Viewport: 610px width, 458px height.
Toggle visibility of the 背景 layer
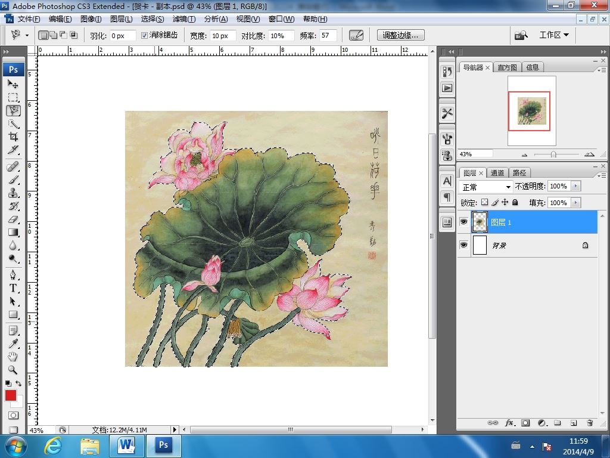tap(464, 245)
